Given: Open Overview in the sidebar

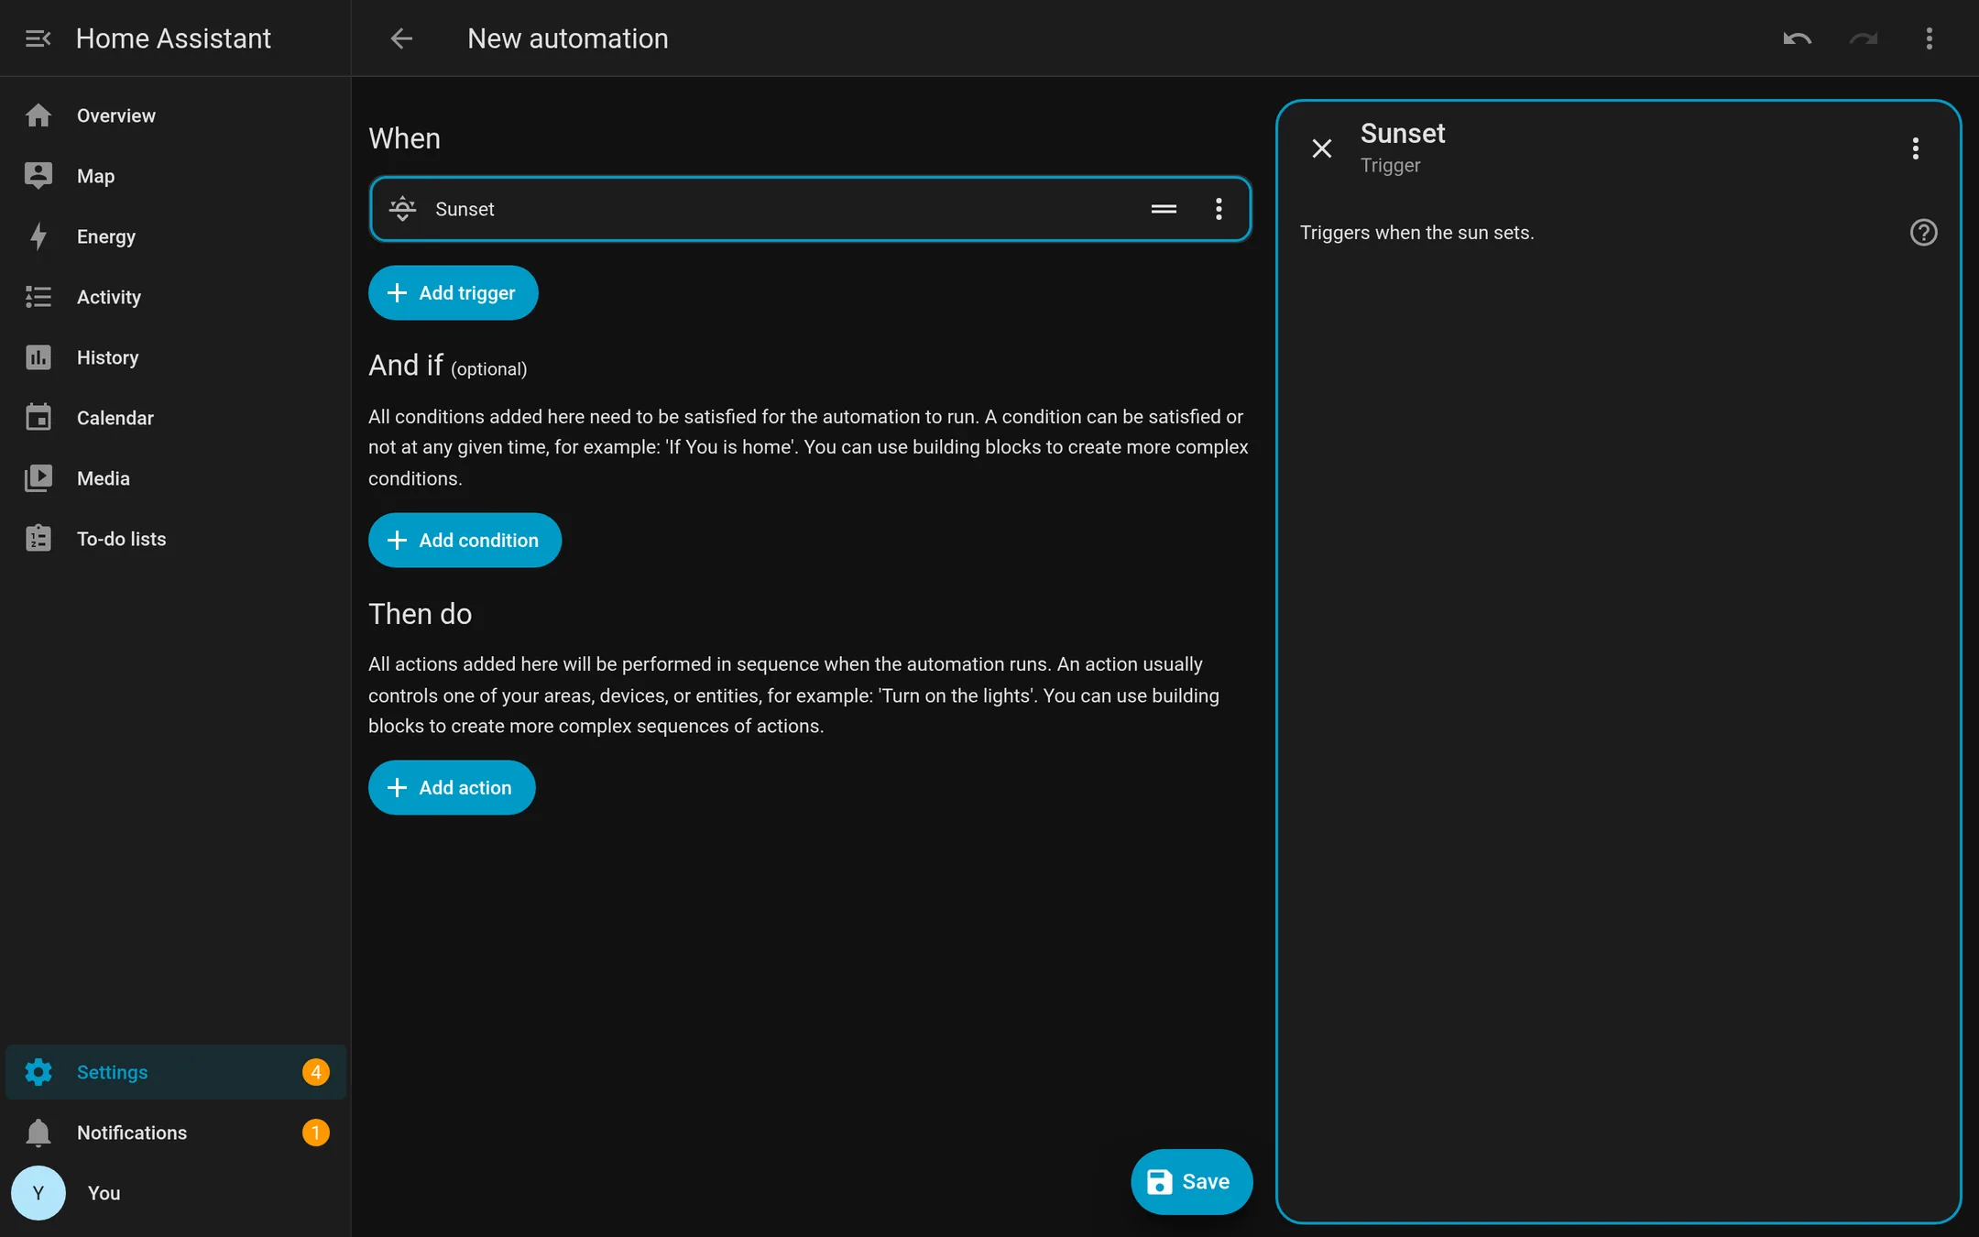Looking at the screenshot, I should click(174, 115).
